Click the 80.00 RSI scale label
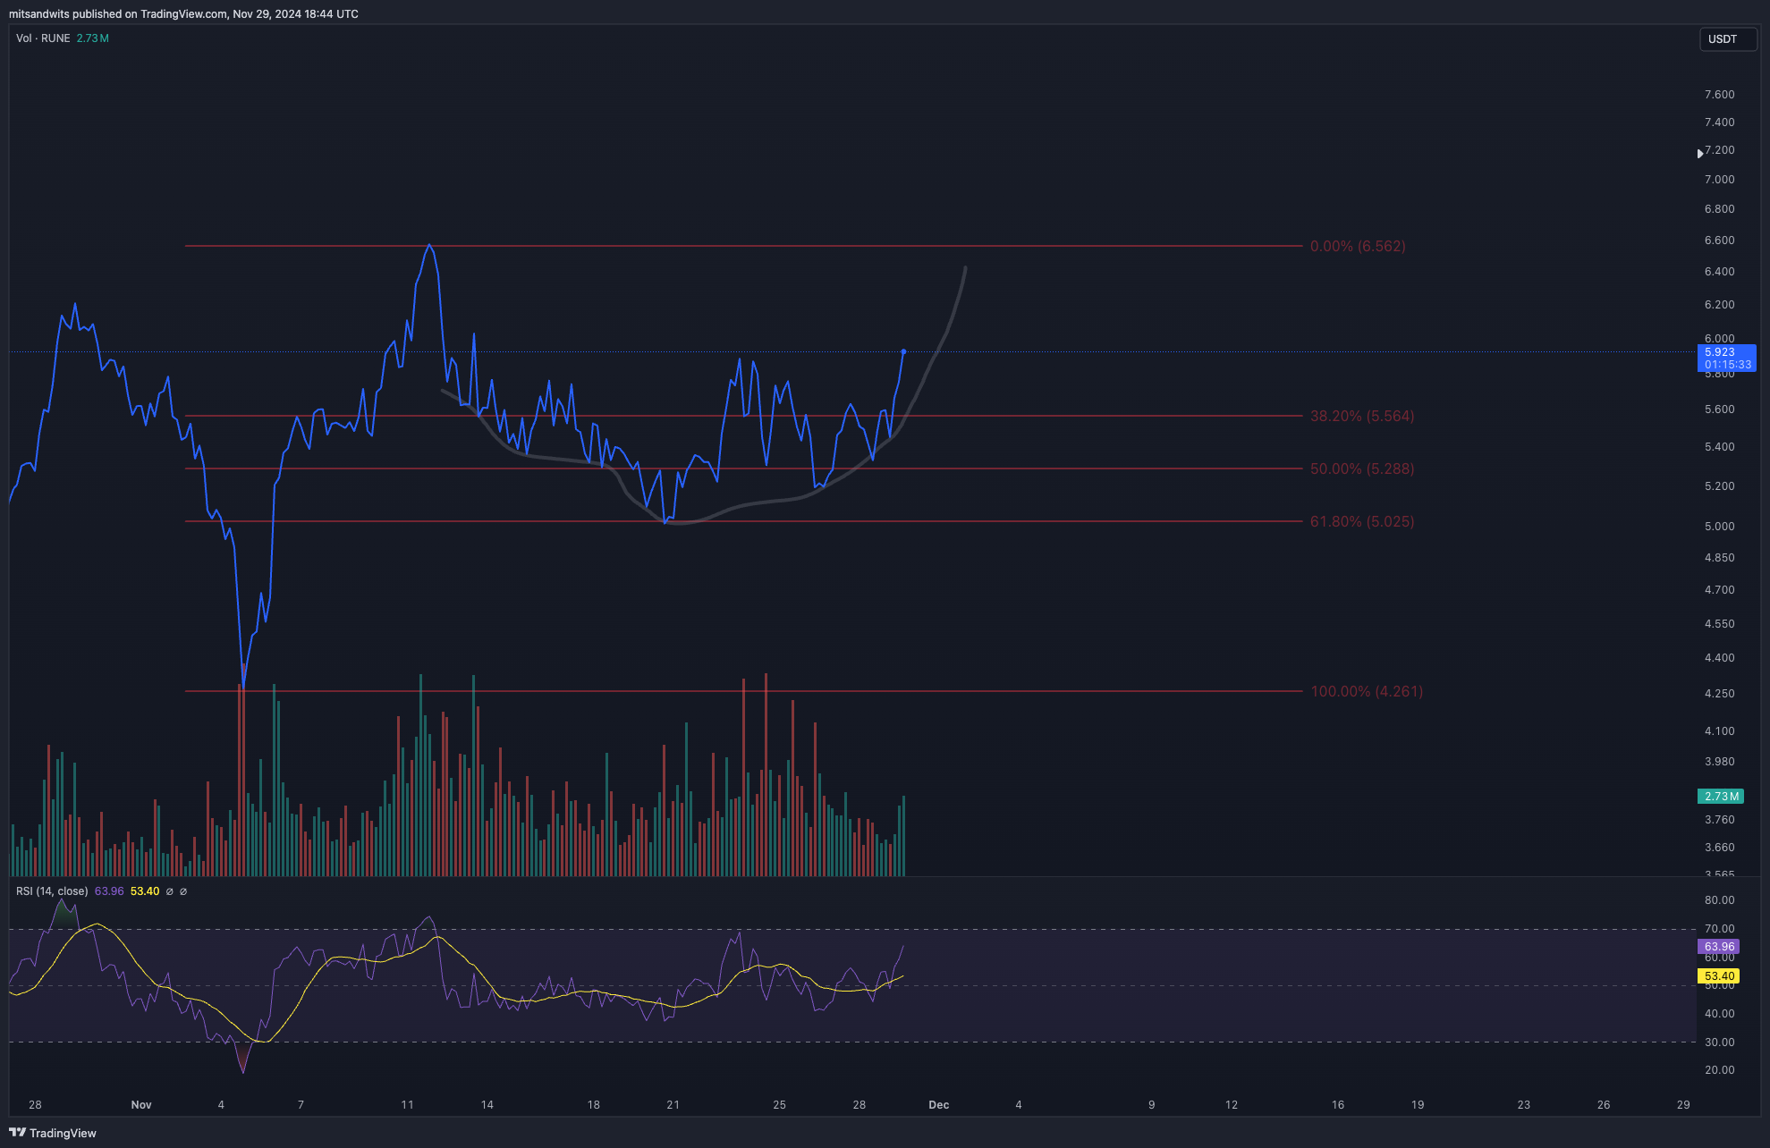The width and height of the screenshot is (1770, 1148). point(1720,900)
